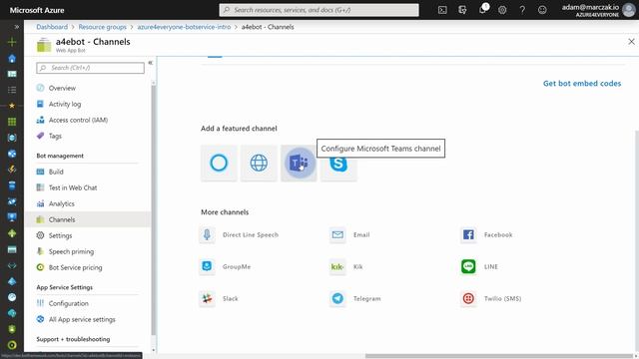
Task: Click the horizontal scrollbar at bottom
Action: [x=499, y=356]
